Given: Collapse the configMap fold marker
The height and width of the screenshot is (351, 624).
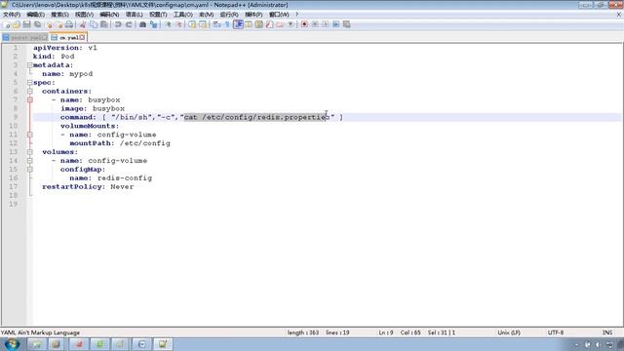Looking at the screenshot, I should [x=30, y=170].
